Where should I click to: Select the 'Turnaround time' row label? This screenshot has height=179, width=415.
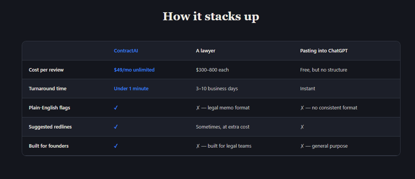click(47, 89)
